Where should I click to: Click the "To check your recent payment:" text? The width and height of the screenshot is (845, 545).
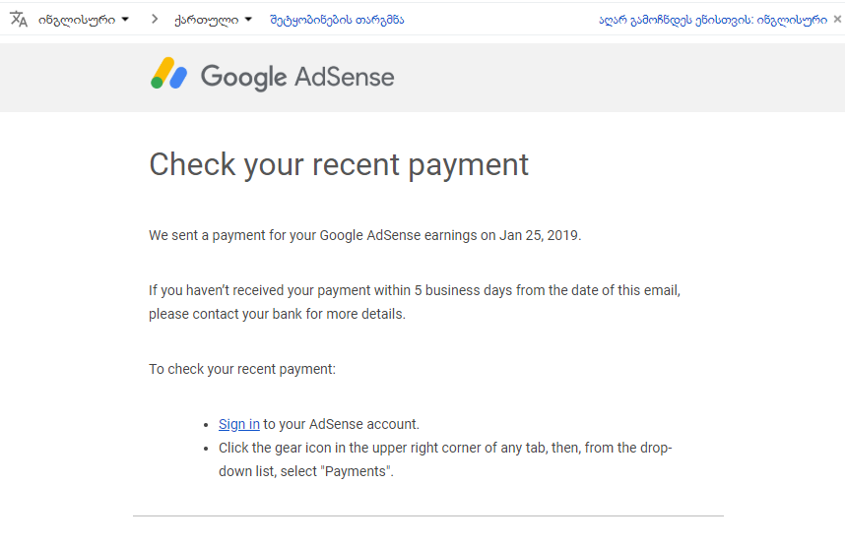242,369
